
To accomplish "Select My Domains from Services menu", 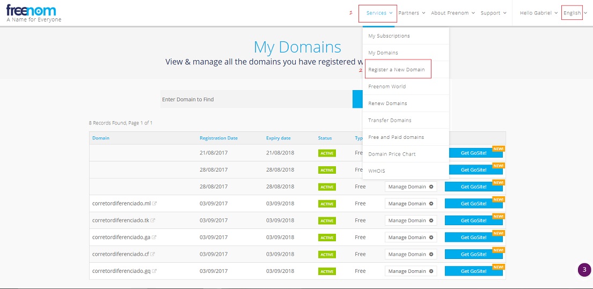I will pos(406,53).
